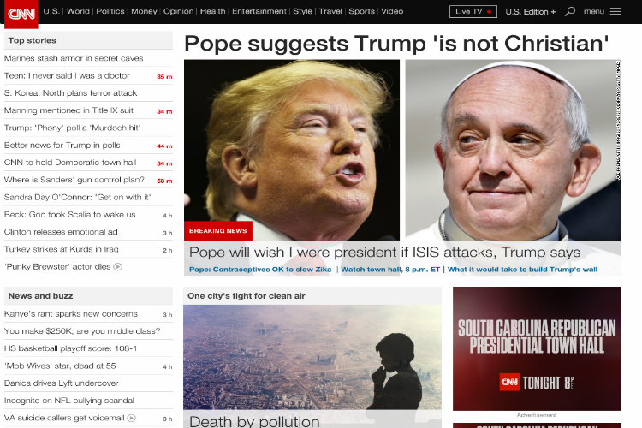The image size is (642, 428).
Task: Open 'What it would take to build Trump's wall'
Action: 522,270
